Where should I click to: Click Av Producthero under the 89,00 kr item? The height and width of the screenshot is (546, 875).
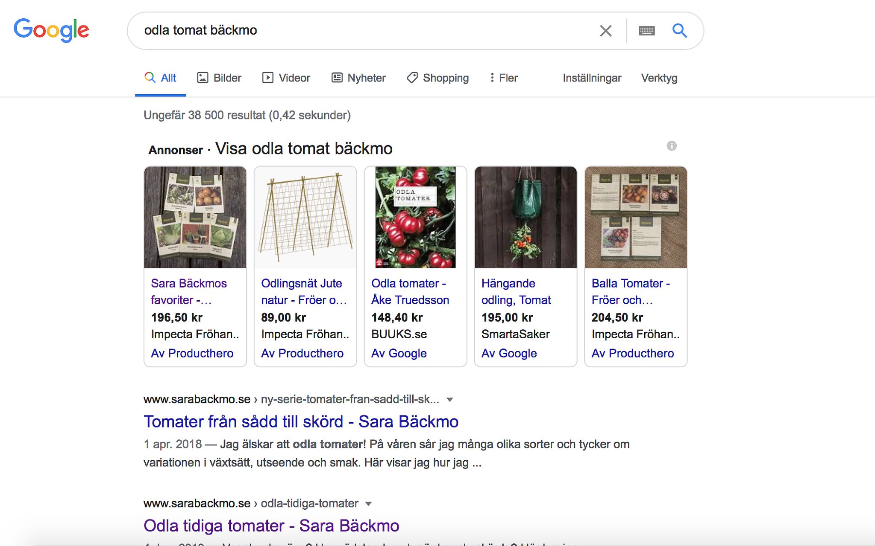pos(302,353)
